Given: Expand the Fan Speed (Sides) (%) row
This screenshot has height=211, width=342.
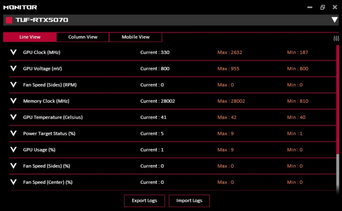Looking at the screenshot, I should tap(14, 166).
